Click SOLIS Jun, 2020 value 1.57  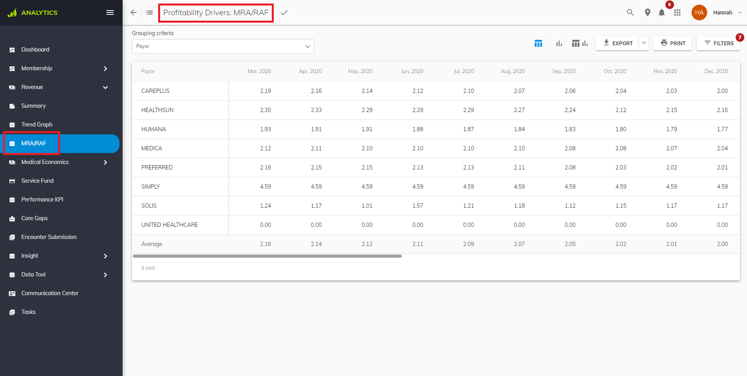pos(418,206)
